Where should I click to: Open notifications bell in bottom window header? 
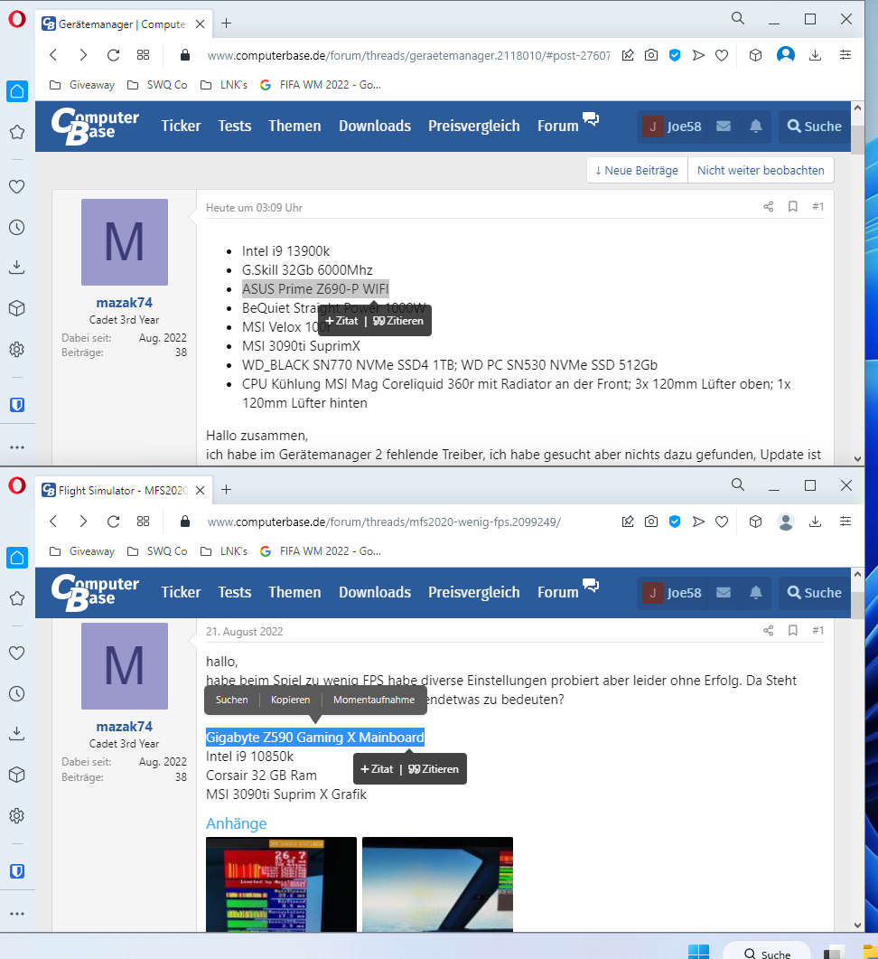click(x=756, y=593)
